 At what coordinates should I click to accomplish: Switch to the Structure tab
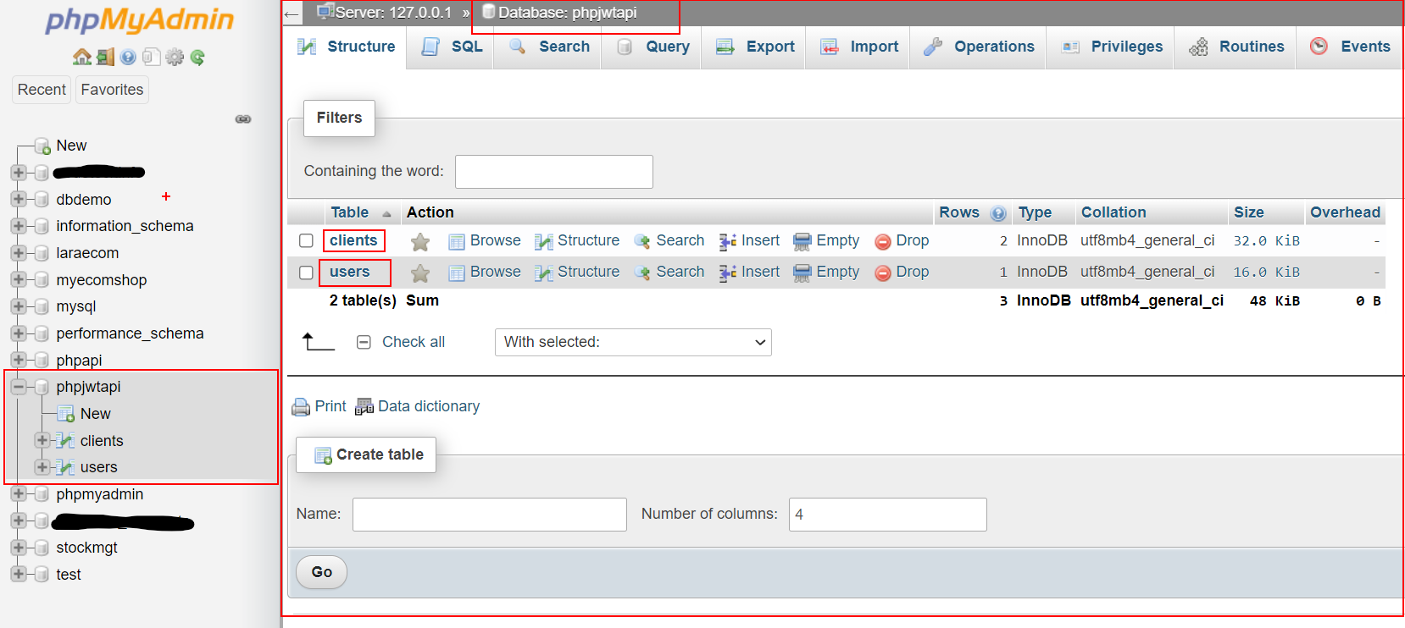(x=346, y=47)
